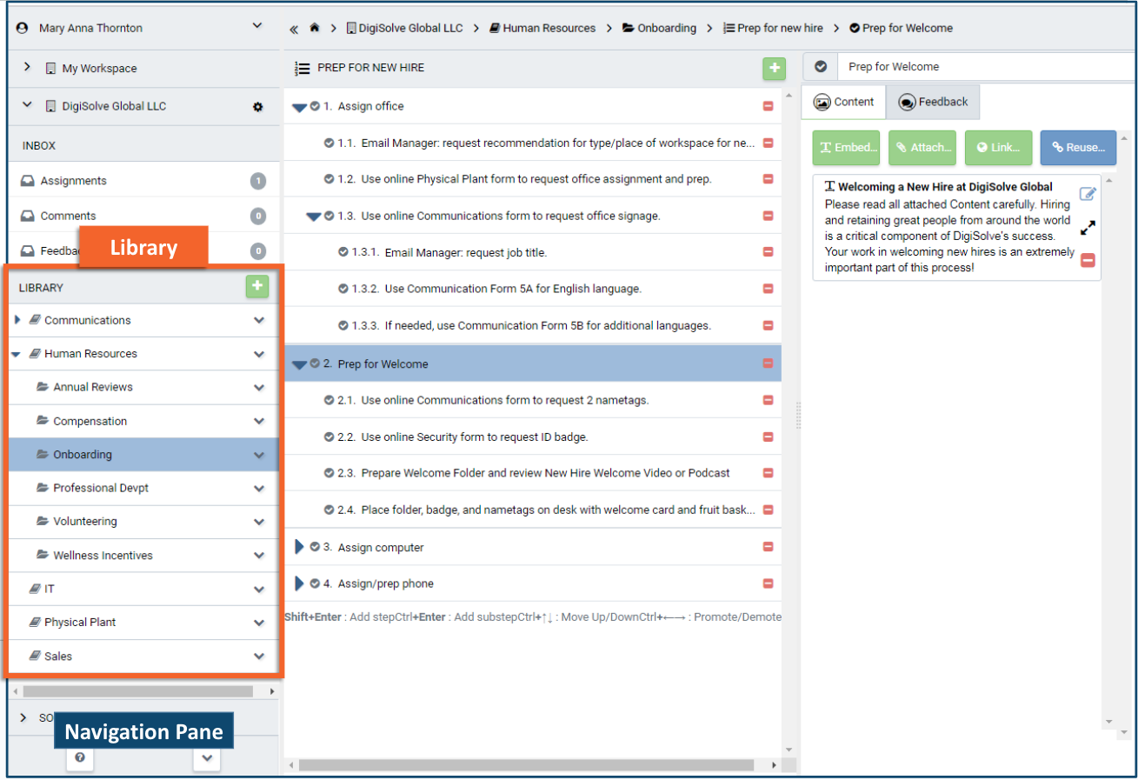Switch to the Feedback tab
Screen dimensions: 1138x780
click(x=933, y=102)
